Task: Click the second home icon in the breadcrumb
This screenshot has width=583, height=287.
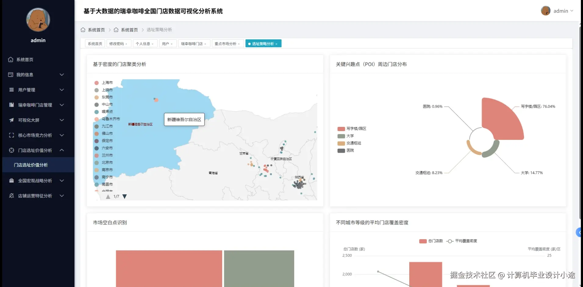Action: [x=116, y=30]
